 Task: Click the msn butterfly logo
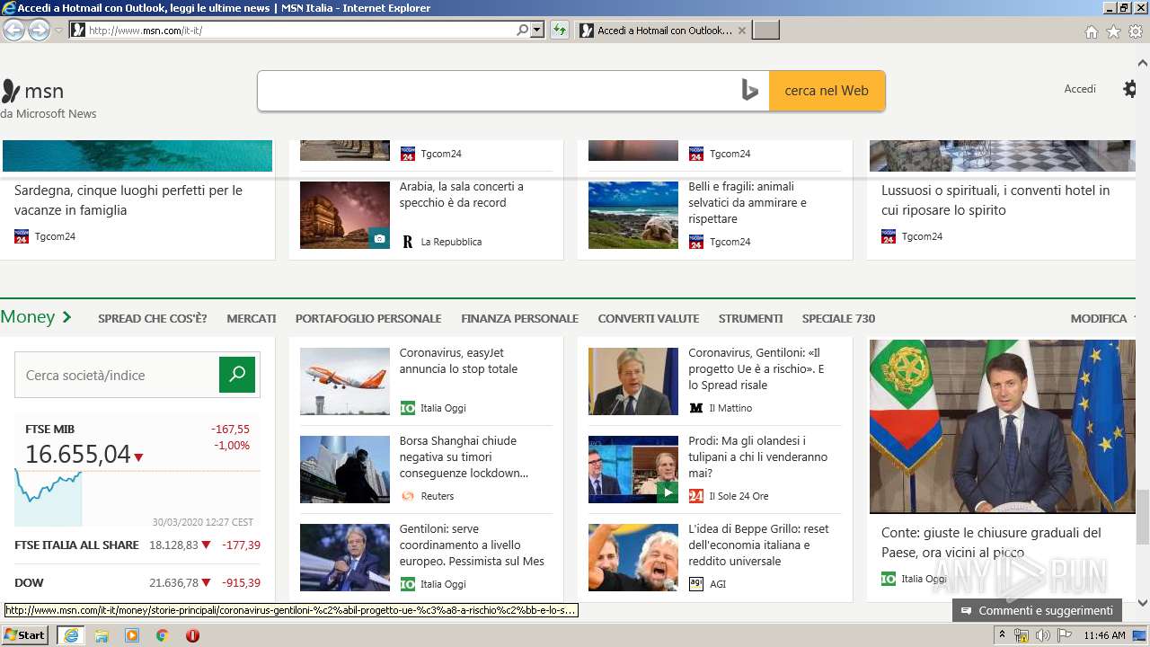(11, 91)
